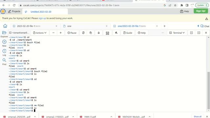
Task: Click the Update button in Chrome
Action: click(x=202, y=5)
